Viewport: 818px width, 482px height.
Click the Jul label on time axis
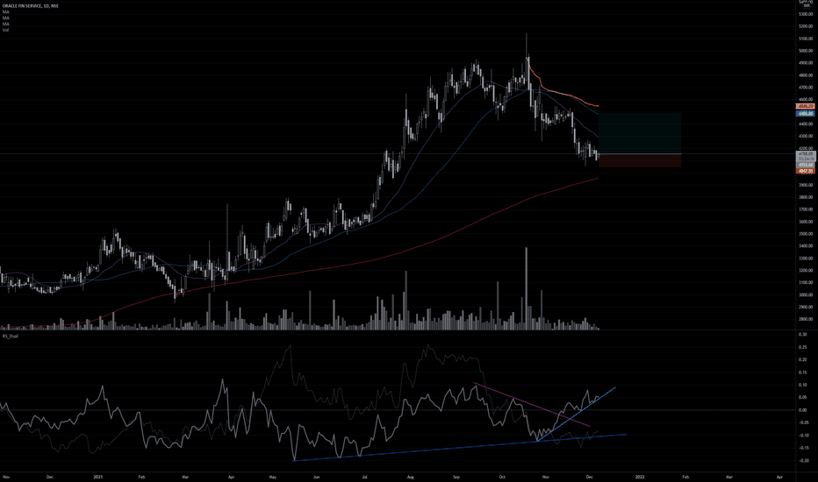click(364, 477)
